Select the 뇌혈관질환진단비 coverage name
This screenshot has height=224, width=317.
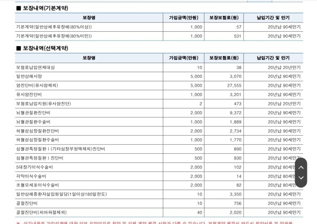(33, 113)
